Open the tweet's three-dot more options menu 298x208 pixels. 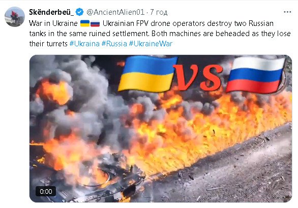pos(287,12)
